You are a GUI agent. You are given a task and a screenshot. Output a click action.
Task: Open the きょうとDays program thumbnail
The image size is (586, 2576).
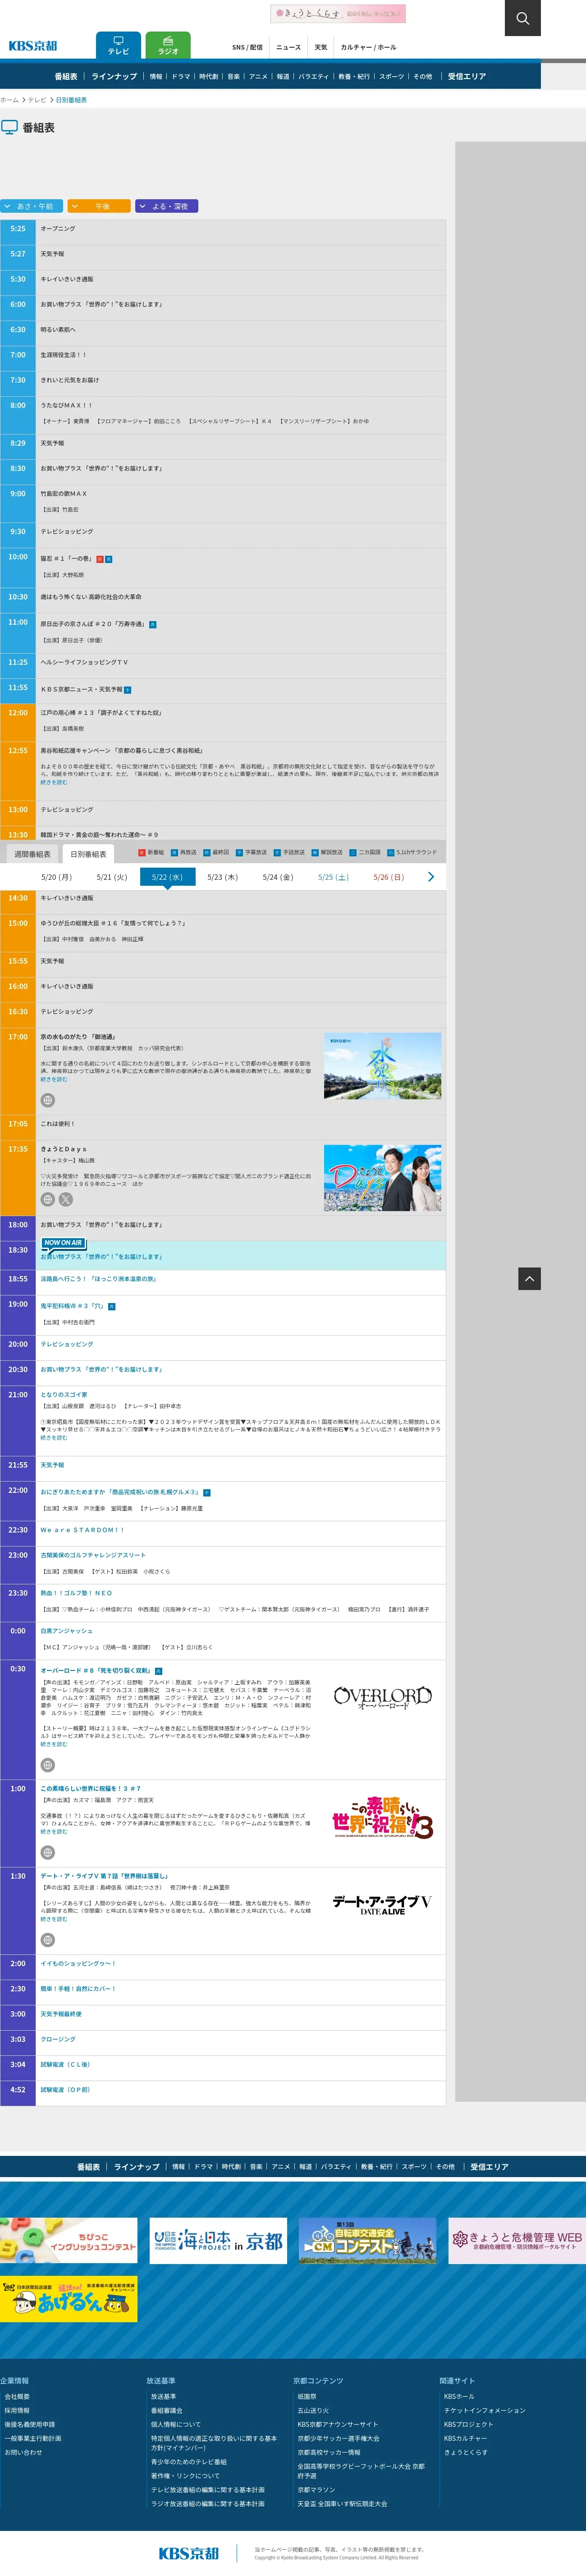pos(382,1178)
